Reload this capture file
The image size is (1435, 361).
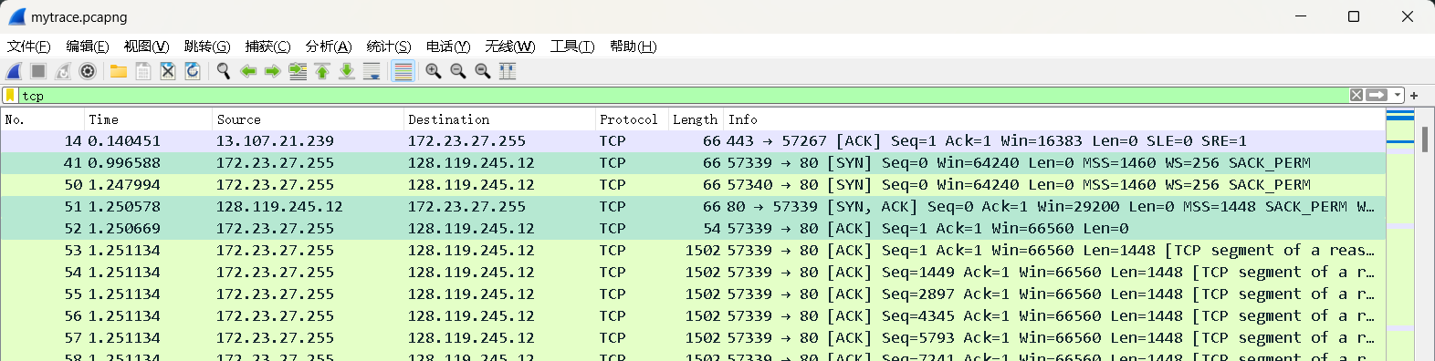tap(193, 71)
